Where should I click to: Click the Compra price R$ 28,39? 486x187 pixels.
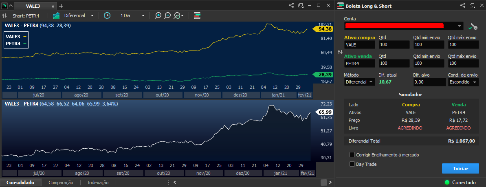click(411, 120)
